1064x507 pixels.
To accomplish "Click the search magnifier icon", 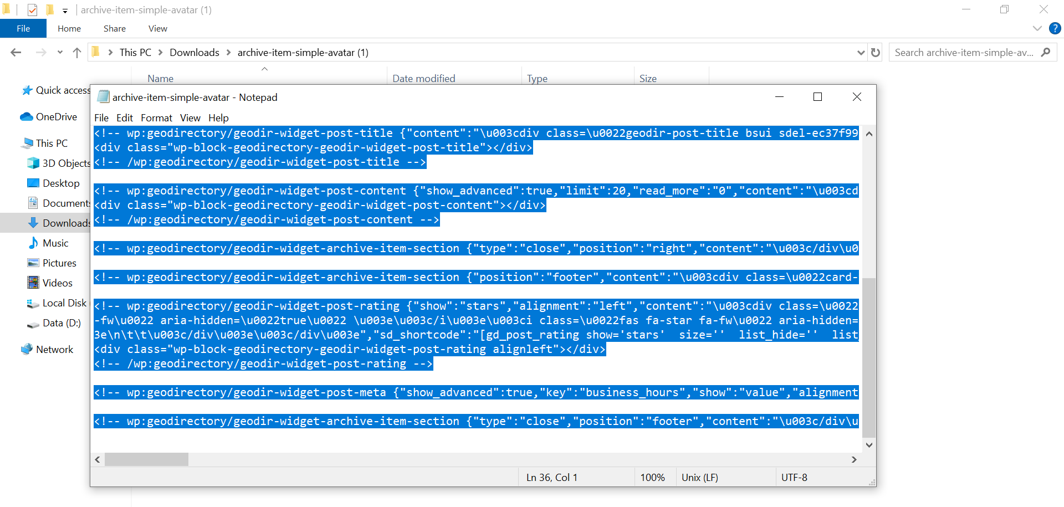I will tap(1046, 52).
